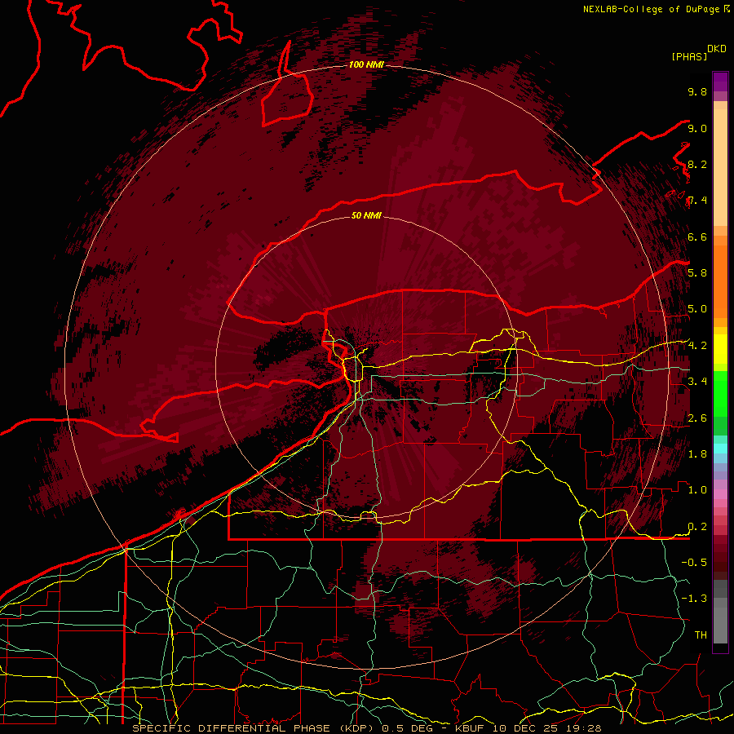Click the DKD label above the color scale
The width and height of the screenshot is (734, 734).
[x=717, y=49]
